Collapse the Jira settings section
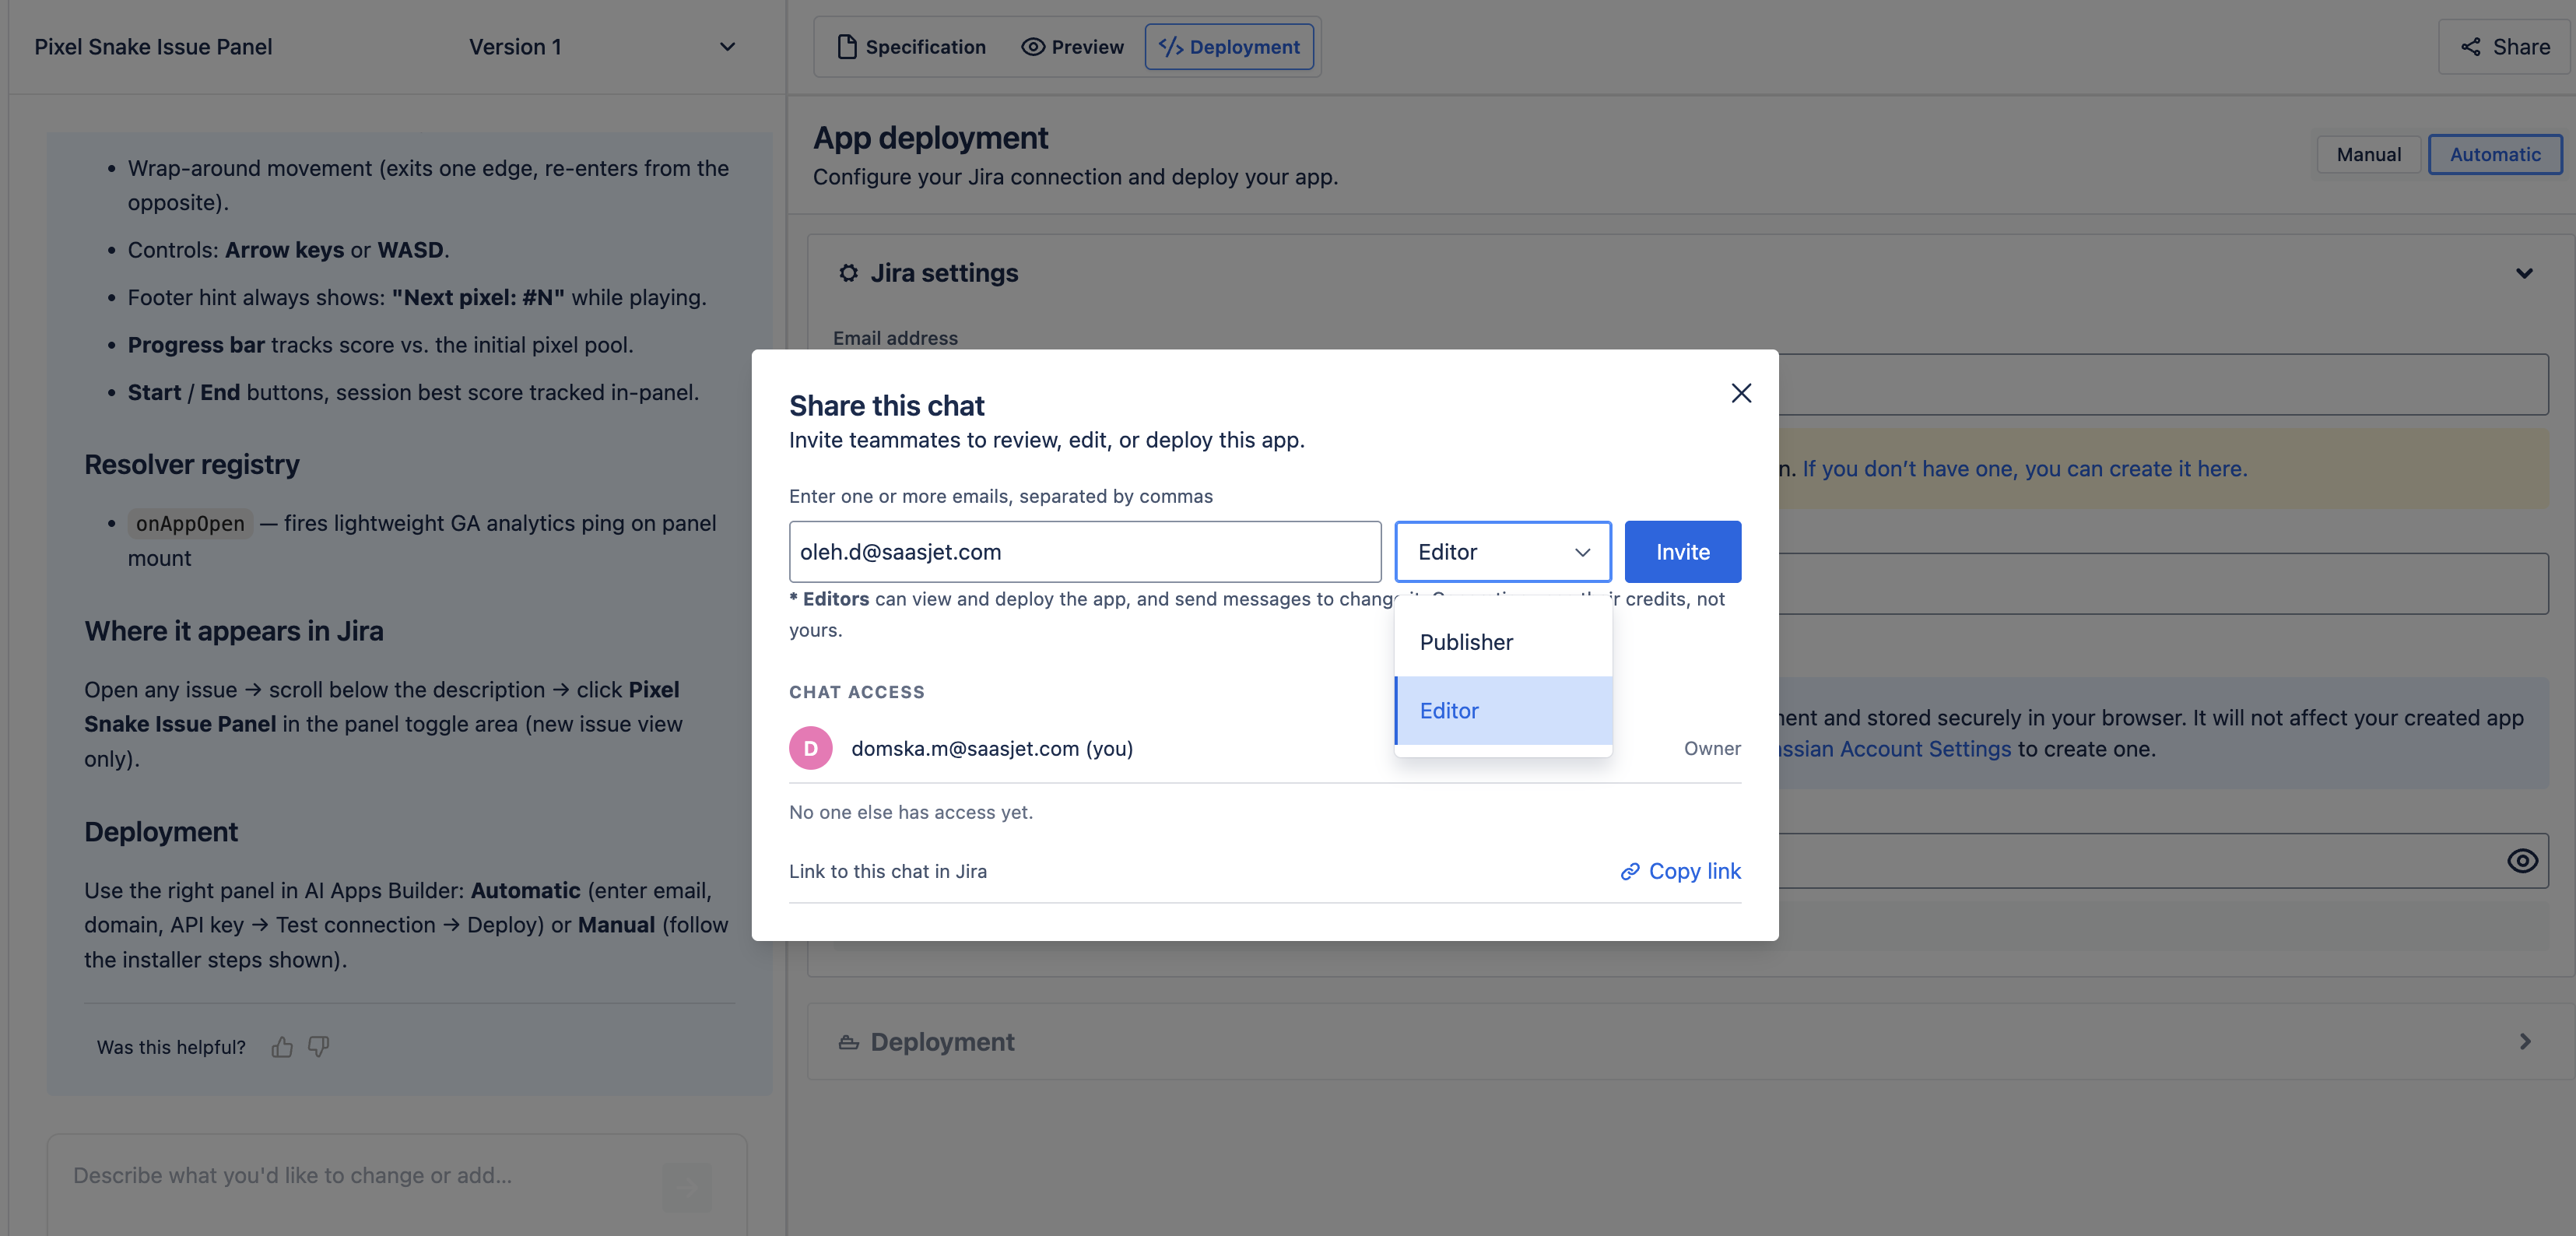2576x1236 pixels. pyautogui.click(x=2524, y=273)
